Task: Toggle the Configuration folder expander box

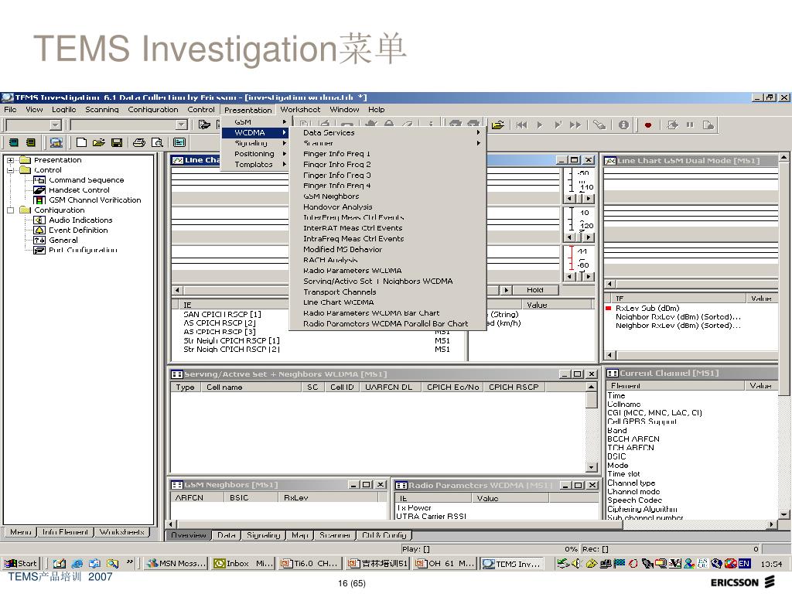Action: pyautogui.click(x=10, y=210)
